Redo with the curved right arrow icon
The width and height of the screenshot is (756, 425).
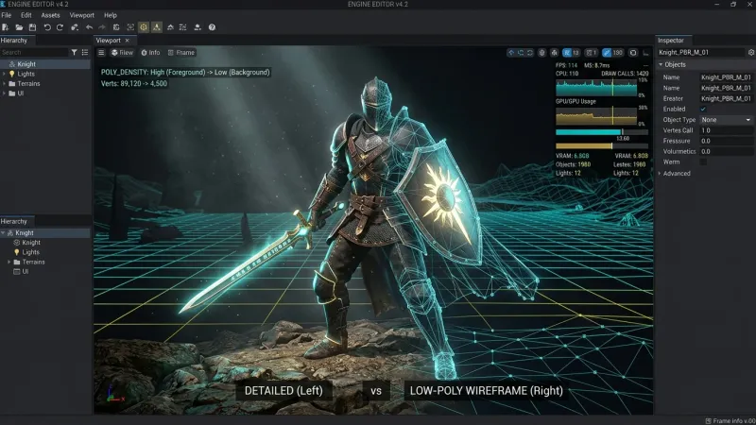click(102, 27)
